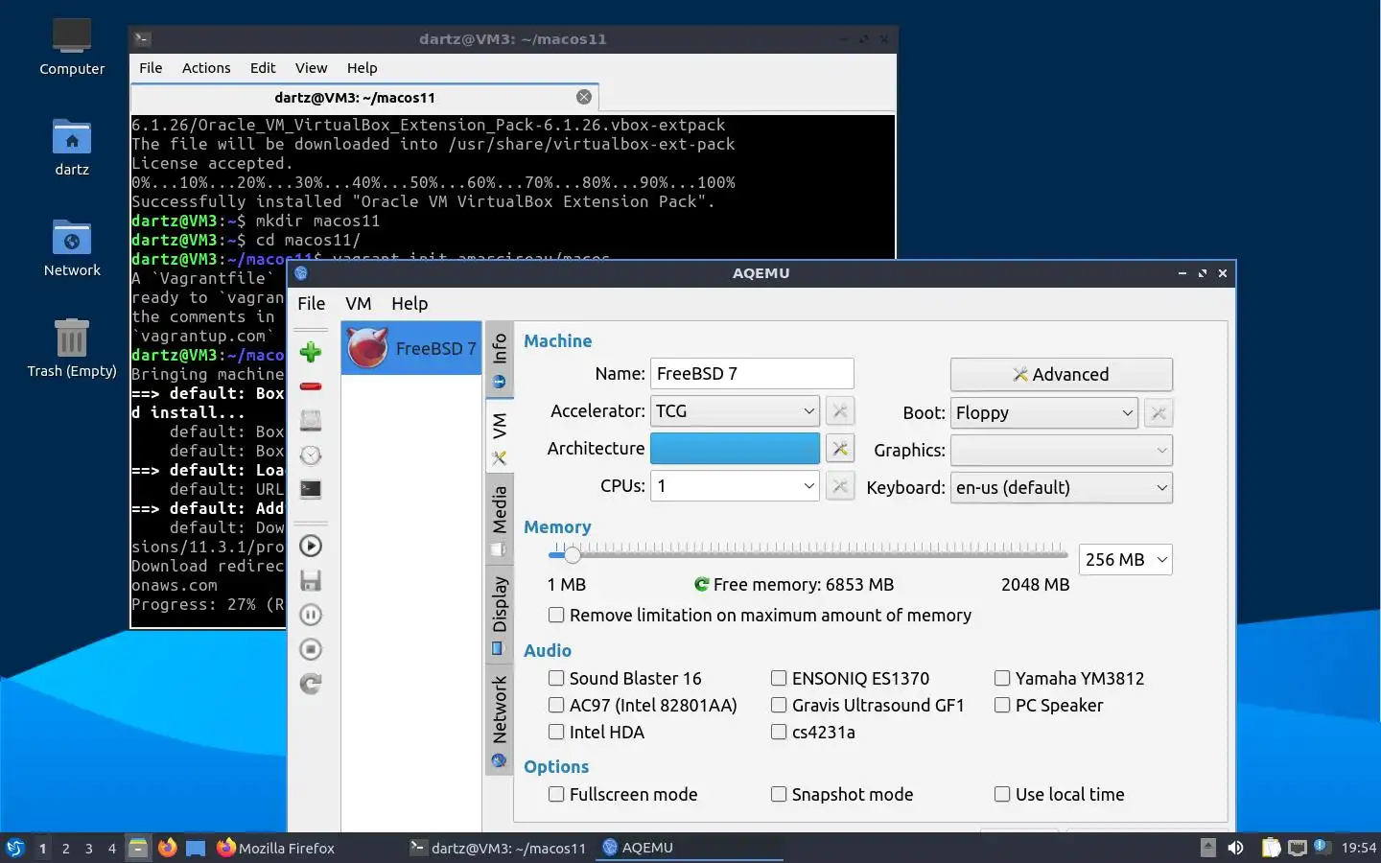Open the file manager icon in taskbar

(138, 848)
